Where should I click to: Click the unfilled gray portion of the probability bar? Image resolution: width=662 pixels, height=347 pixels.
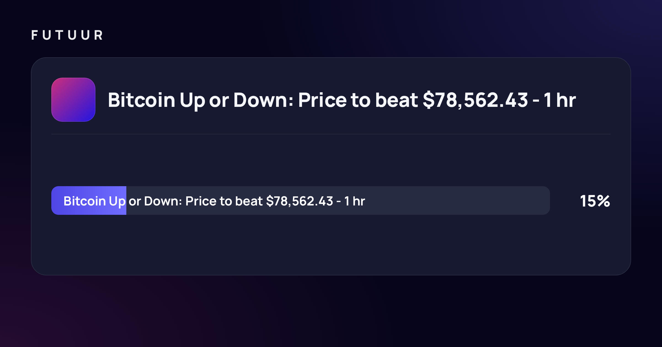point(338,200)
